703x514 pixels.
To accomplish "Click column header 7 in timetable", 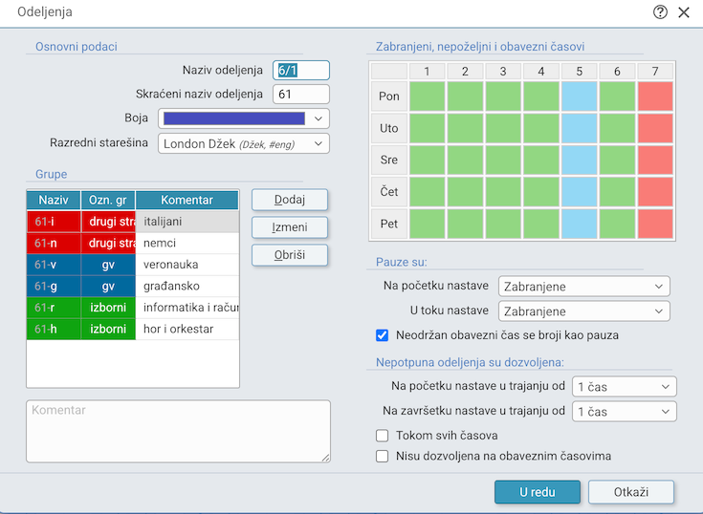I will (x=655, y=72).
